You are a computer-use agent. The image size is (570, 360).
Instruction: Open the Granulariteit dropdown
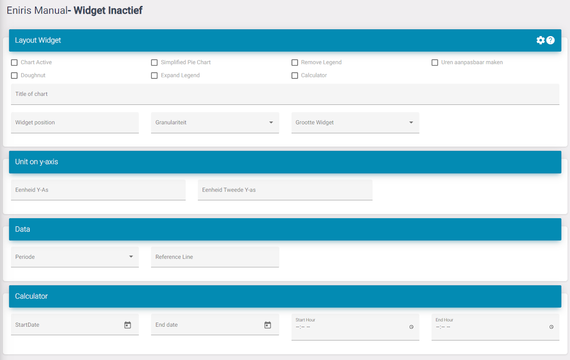(x=215, y=123)
